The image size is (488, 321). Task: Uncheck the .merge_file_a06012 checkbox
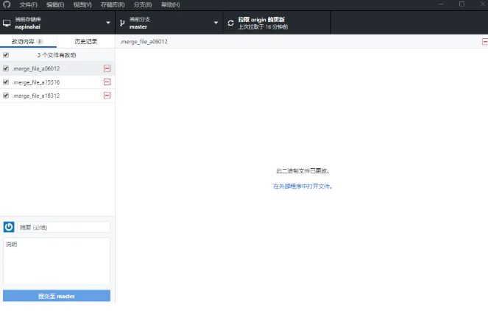(x=6, y=68)
